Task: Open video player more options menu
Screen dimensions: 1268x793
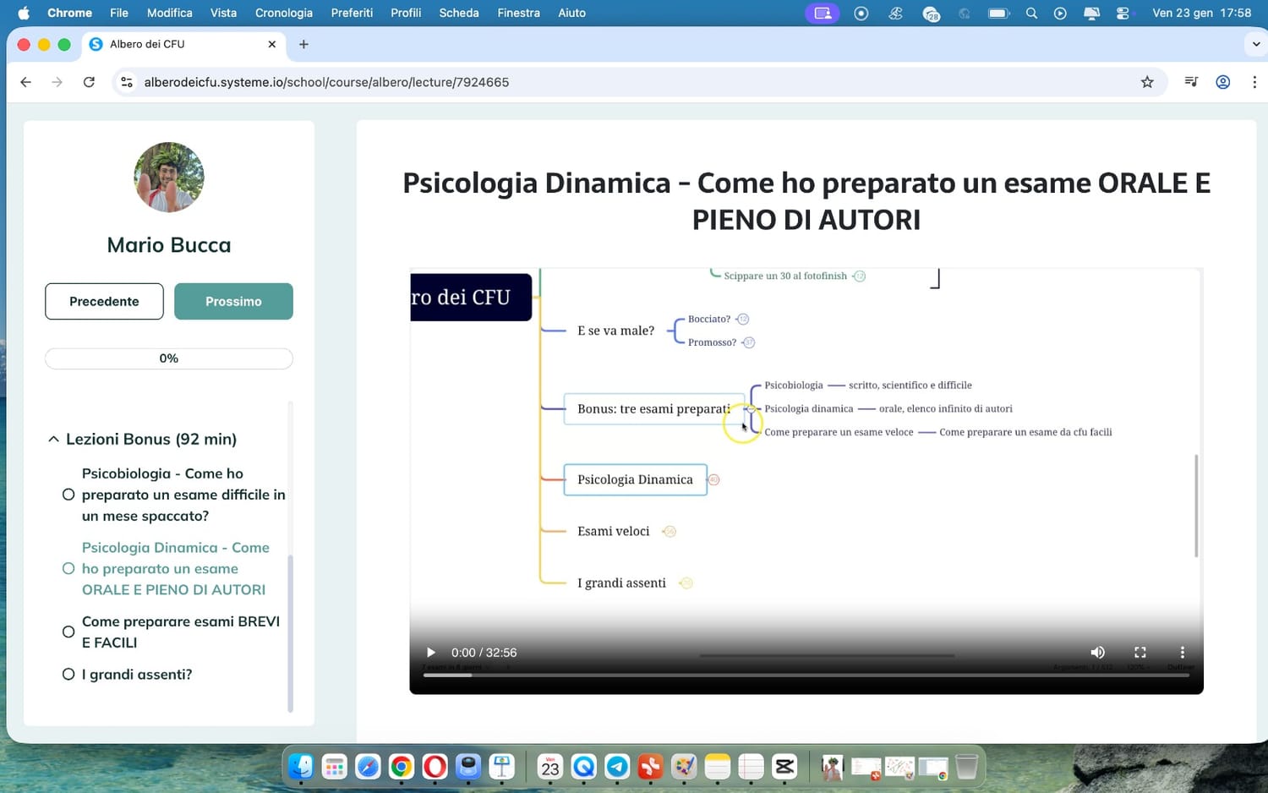Action: (x=1182, y=653)
